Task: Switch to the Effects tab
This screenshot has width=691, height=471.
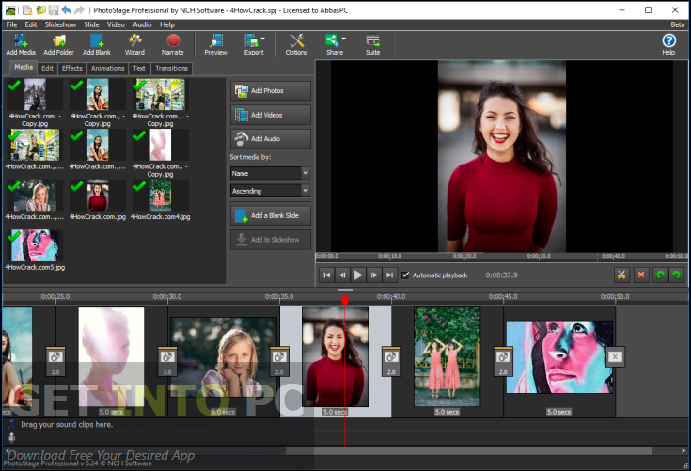Action: coord(71,68)
